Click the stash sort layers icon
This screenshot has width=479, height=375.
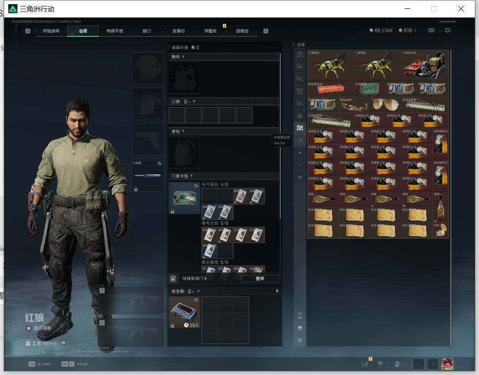[300, 328]
